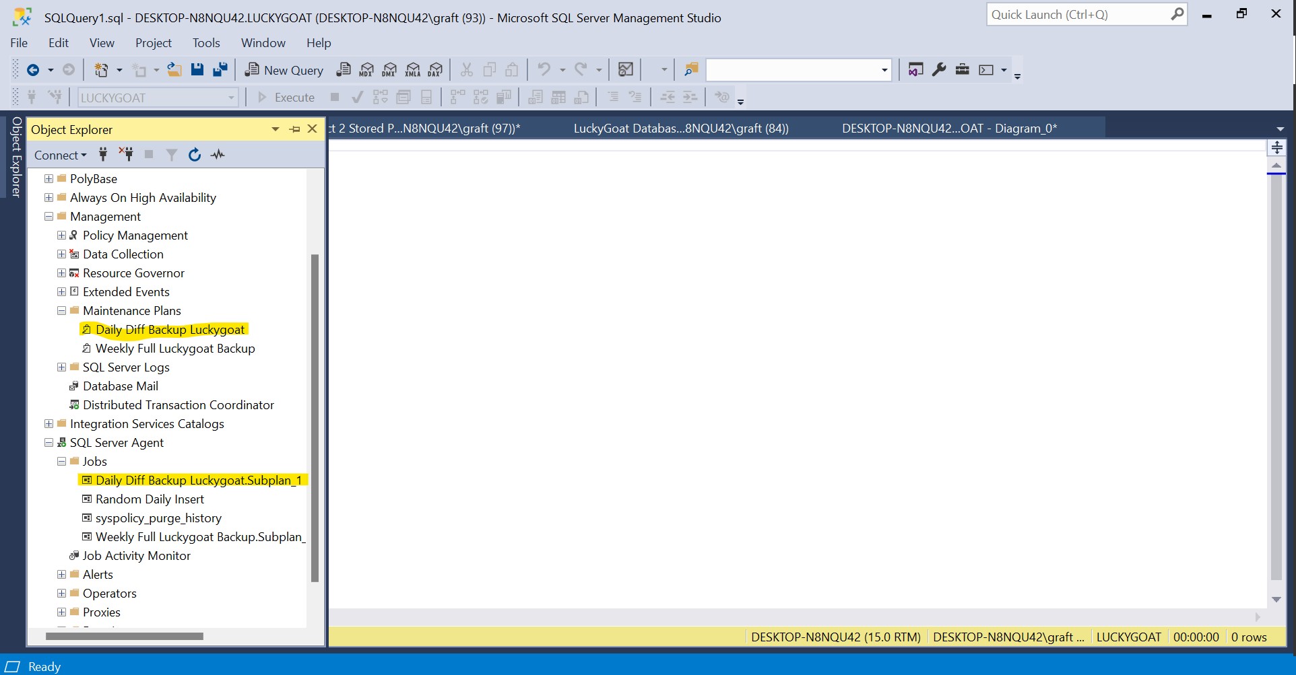
Task: Click the Save file icon
Action: coord(197,69)
